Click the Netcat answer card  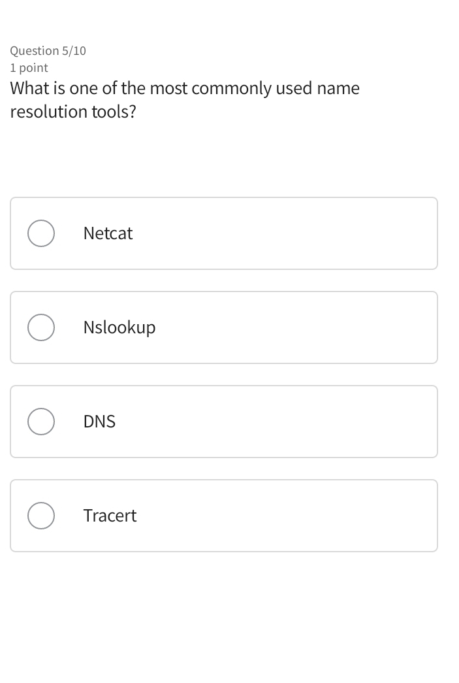(x=224, y=233)
